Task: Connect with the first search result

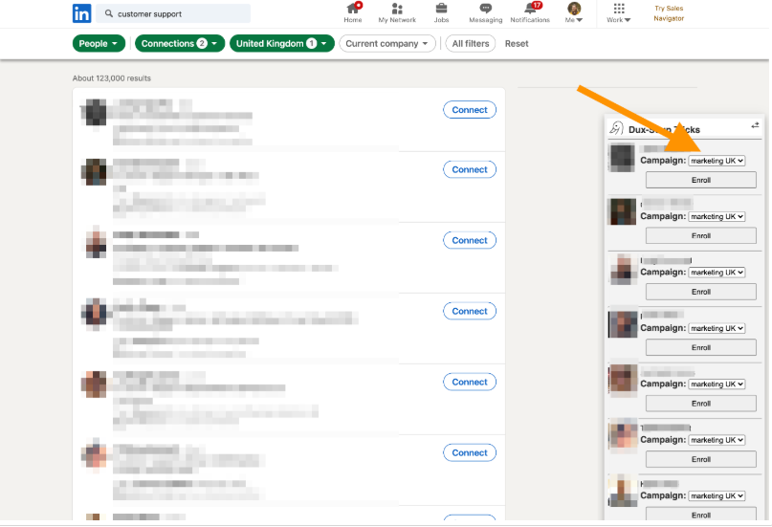Action: point(470,110)
